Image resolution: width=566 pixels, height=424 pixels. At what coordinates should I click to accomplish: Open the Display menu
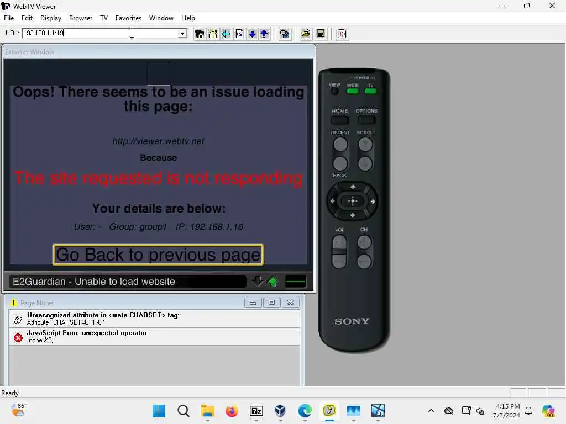(x=50, y=18)
